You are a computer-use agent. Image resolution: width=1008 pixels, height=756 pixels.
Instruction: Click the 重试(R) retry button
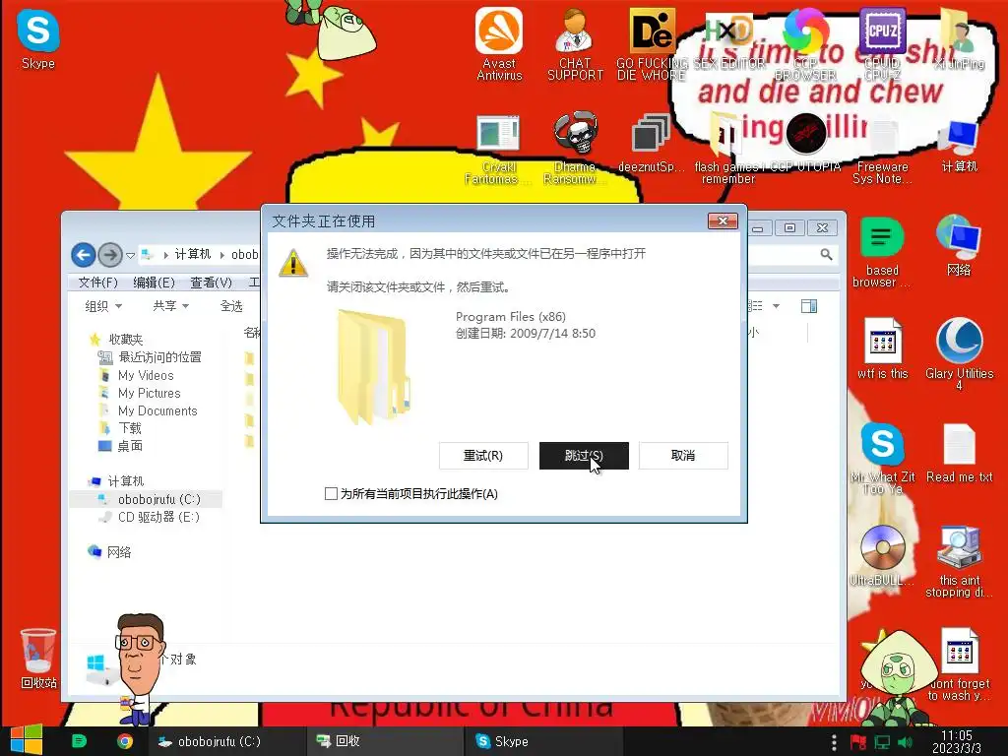tap(483, 455)
